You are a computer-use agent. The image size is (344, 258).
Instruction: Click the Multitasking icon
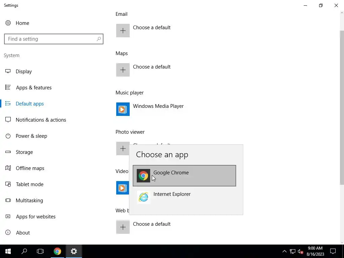[8, 200]
